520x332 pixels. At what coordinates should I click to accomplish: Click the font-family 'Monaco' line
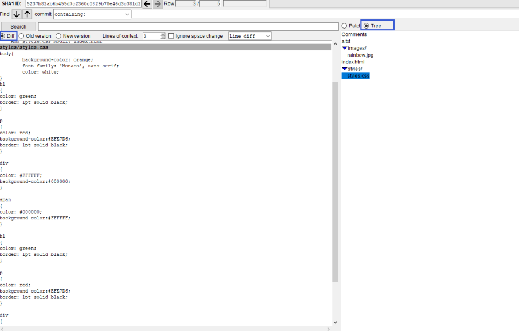point(70,66)
